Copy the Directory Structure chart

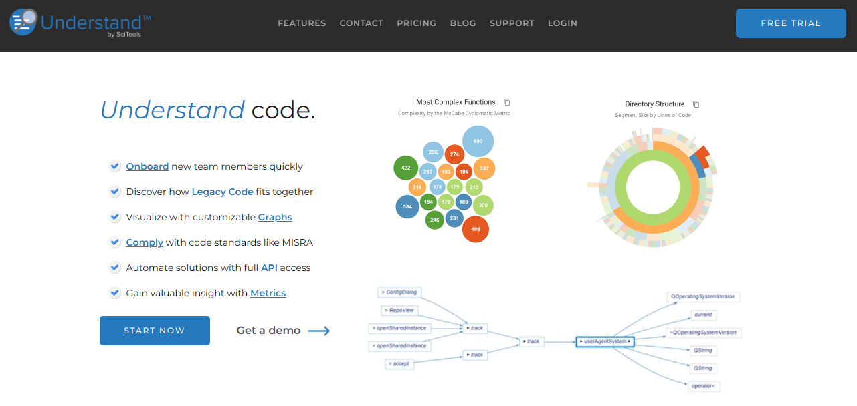click(696, 104)
